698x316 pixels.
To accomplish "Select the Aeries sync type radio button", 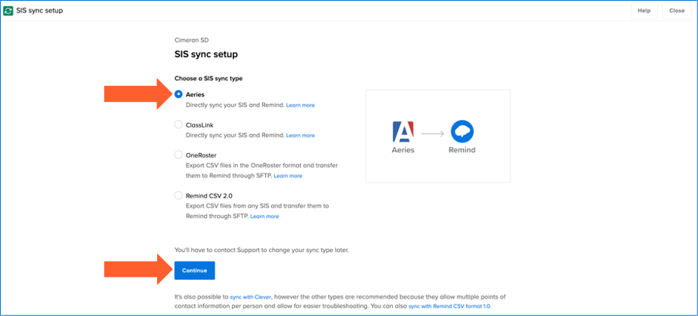I will coord(178,94).
